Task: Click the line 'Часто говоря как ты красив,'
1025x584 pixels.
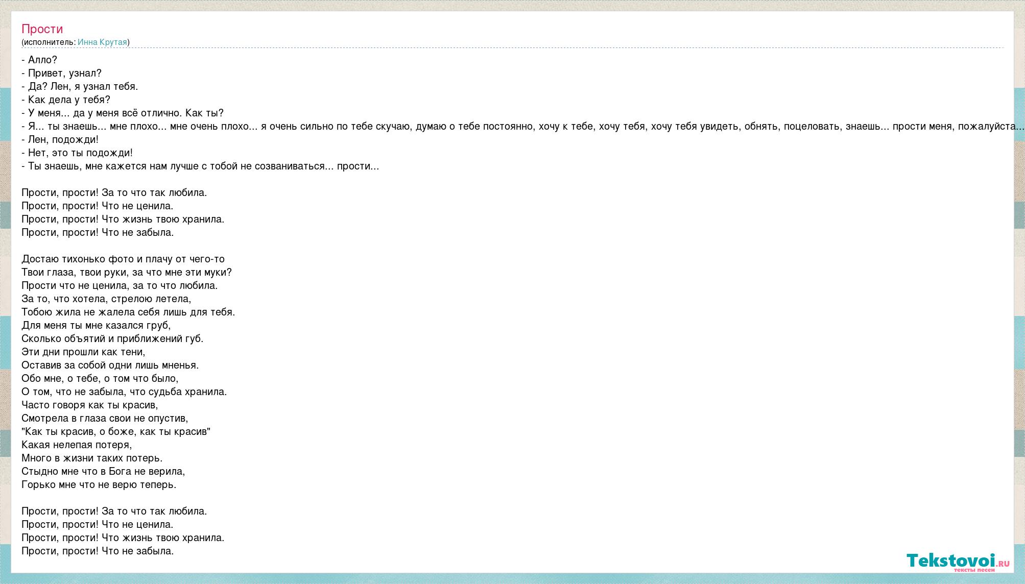Action: coord(90,405)
